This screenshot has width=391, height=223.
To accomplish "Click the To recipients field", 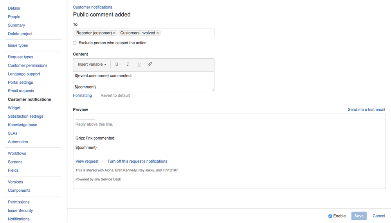I will point(187,33).
